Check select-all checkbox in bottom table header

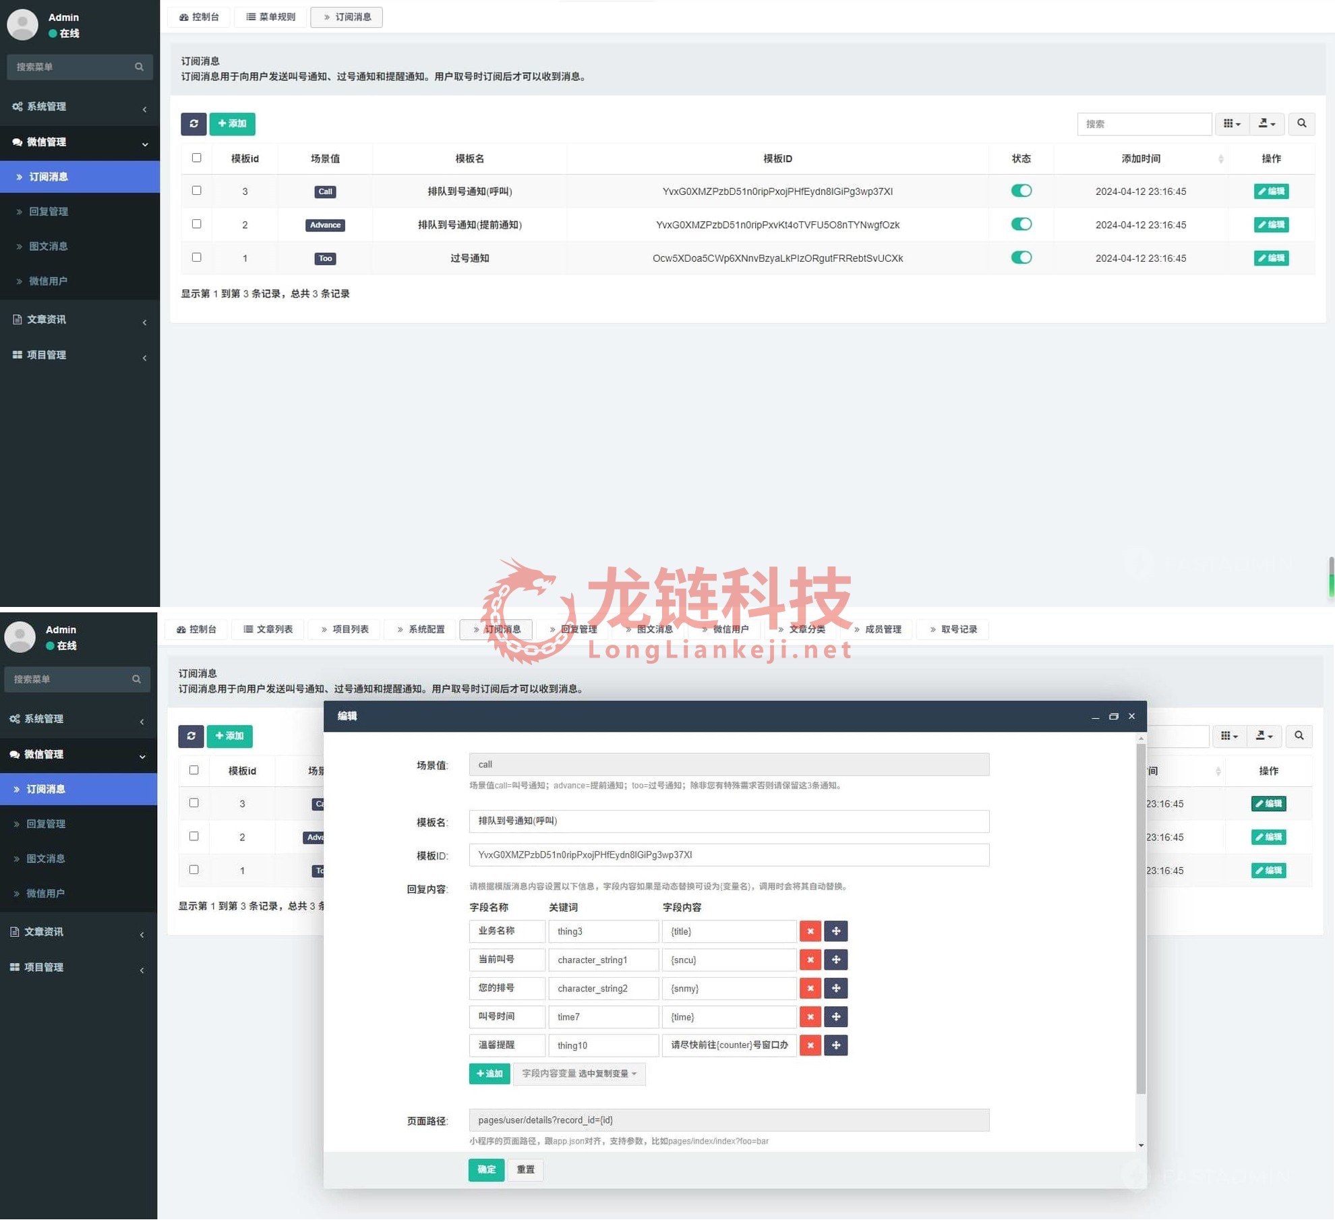coord(194,770)
